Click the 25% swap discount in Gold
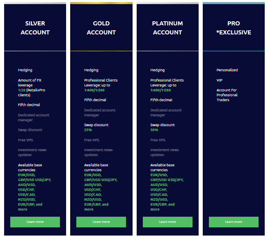268x238 pixels. [88, 130]
